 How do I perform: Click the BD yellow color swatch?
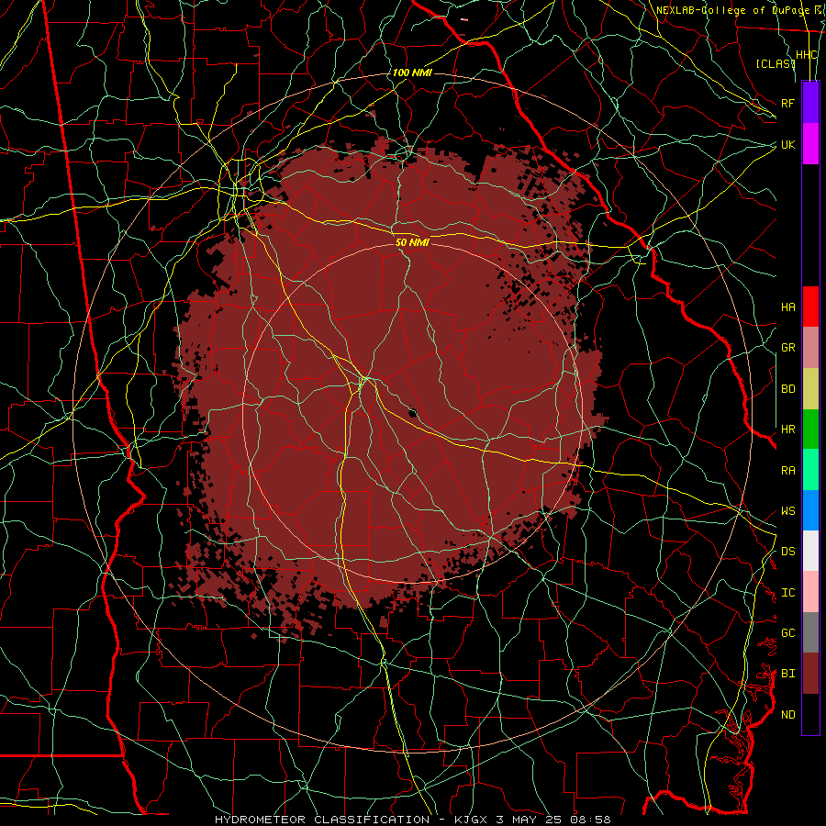tap(810, 388)
